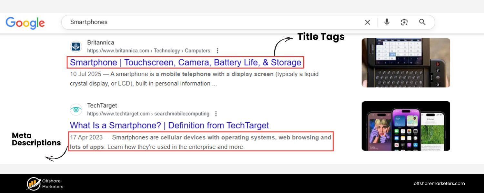Click the offshoremarketers.com footer link
The image size is (484, 193).
(x=439, y=184)
